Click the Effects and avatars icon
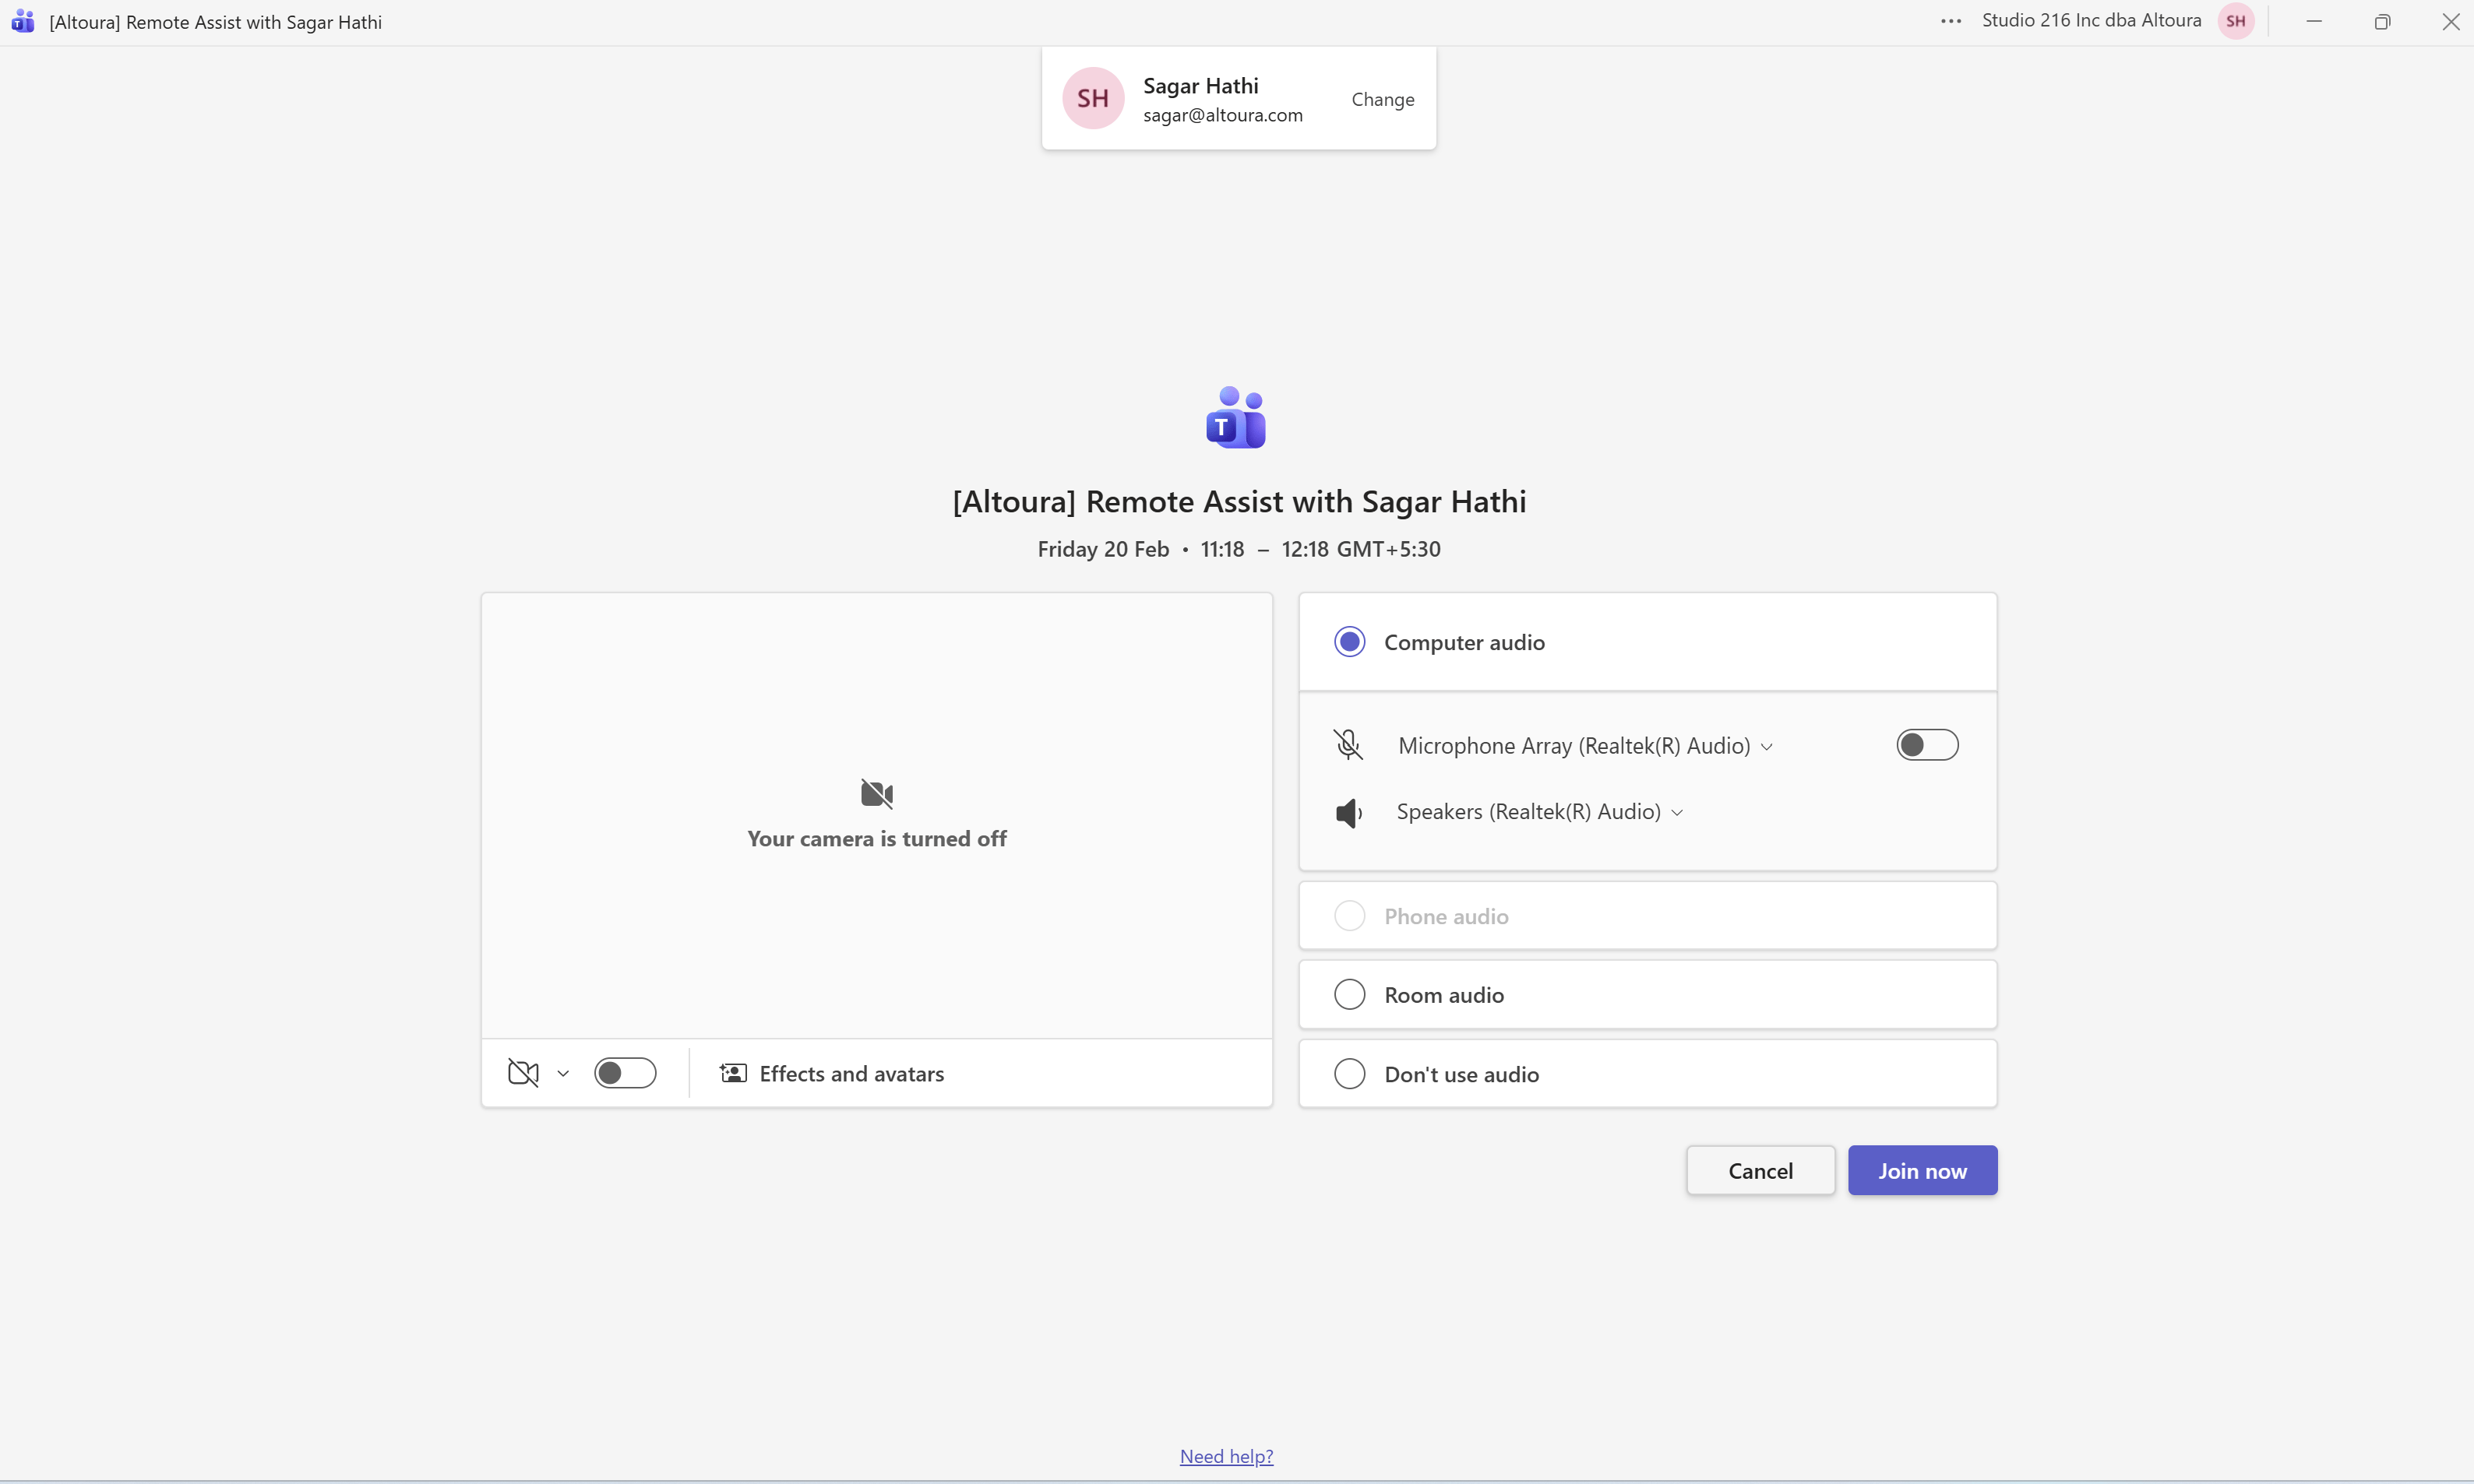The height and width of the screenshot is (1484, 2474). click(x=733, y=1073)
